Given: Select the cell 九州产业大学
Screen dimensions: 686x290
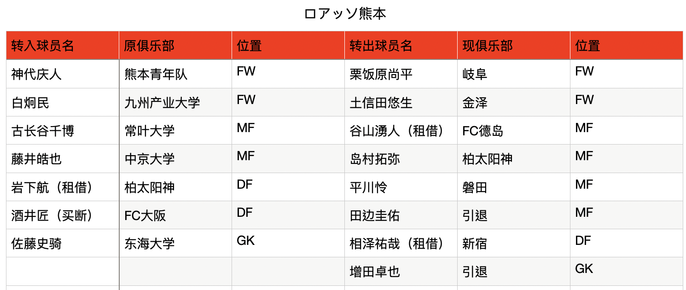Looking at the screenshot, I should [175, 102].
